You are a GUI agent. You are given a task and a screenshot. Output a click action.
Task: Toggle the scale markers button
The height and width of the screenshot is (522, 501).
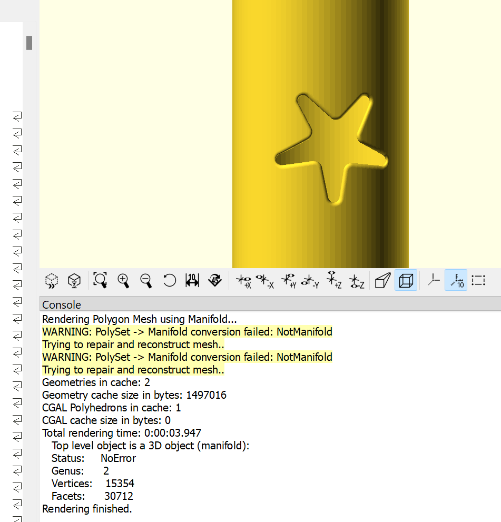[456, 280]
